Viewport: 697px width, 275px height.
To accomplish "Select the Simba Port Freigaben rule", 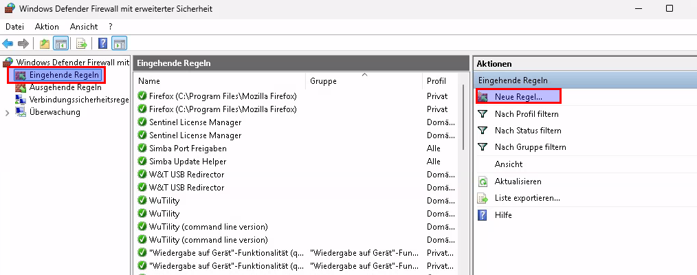I will (188, 148).
